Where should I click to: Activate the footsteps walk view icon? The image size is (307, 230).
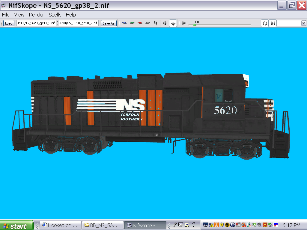(x=156, y=23)
